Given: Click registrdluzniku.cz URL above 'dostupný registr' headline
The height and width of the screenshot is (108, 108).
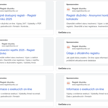Looking at the screenshot, I should coord(9,11).
